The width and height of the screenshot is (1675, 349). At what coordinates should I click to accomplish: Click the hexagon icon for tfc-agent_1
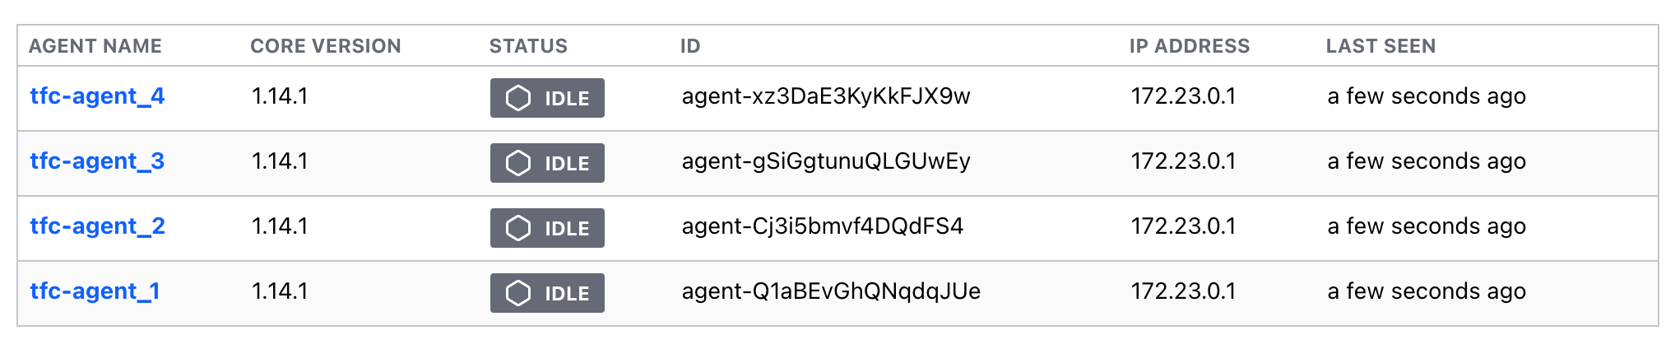[518, 293]
